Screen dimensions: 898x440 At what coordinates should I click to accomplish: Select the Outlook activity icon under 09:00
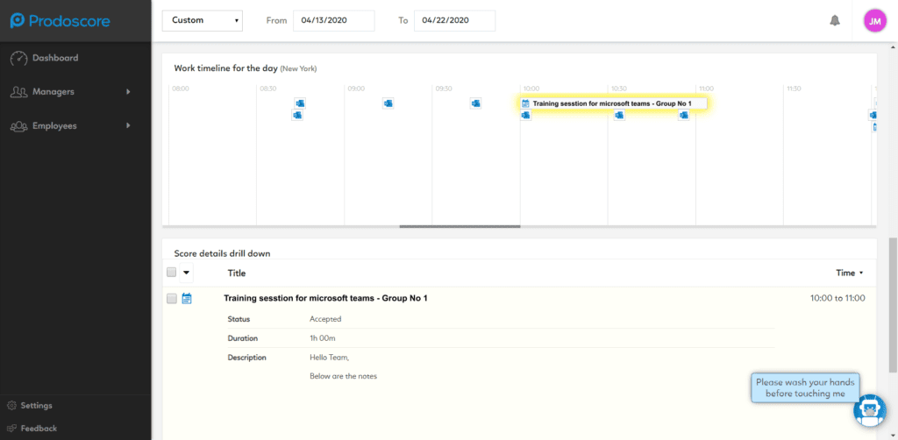click(x=388, y=103)
